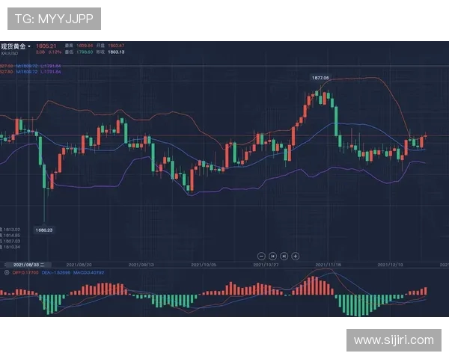449x359 pixels.
Task: Click the MACD indicator settings icon
Action: pyautogui.click(x=7, y=272)
